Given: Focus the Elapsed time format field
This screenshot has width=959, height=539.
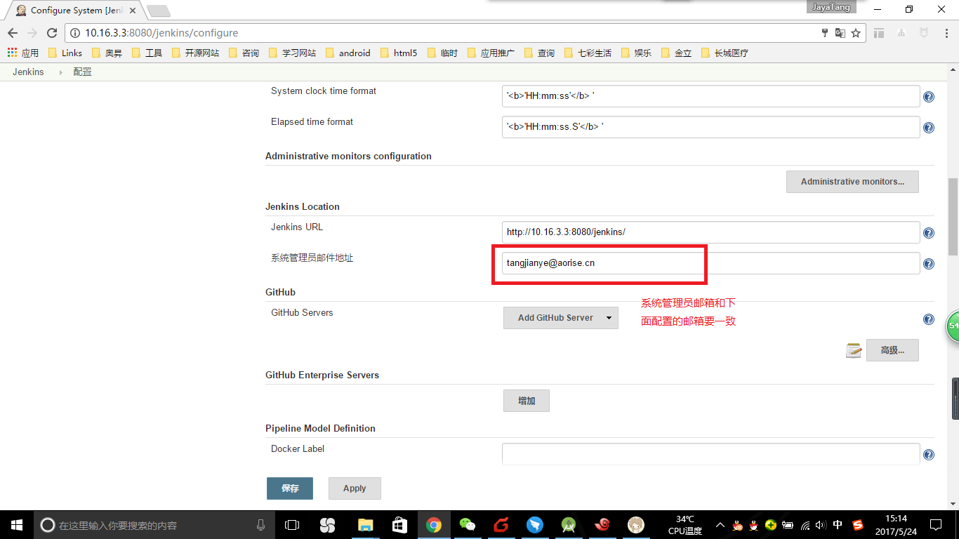Looking at the screenshot, I should point(710,127).
